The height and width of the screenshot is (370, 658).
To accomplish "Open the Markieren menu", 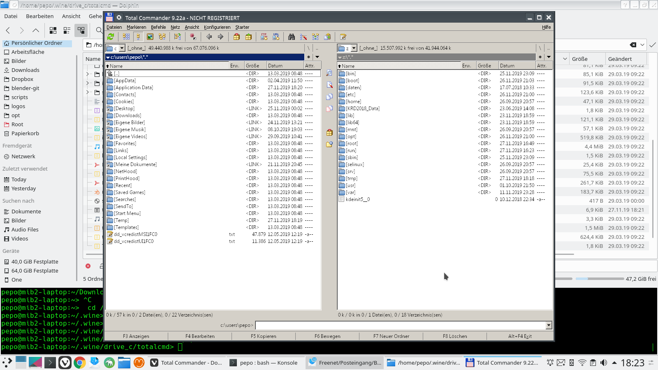I will (136, 27).
